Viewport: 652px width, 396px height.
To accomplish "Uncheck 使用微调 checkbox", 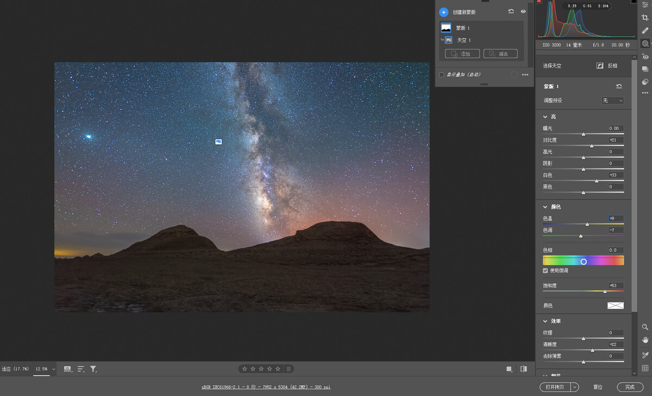I will [x=546, y=270].
